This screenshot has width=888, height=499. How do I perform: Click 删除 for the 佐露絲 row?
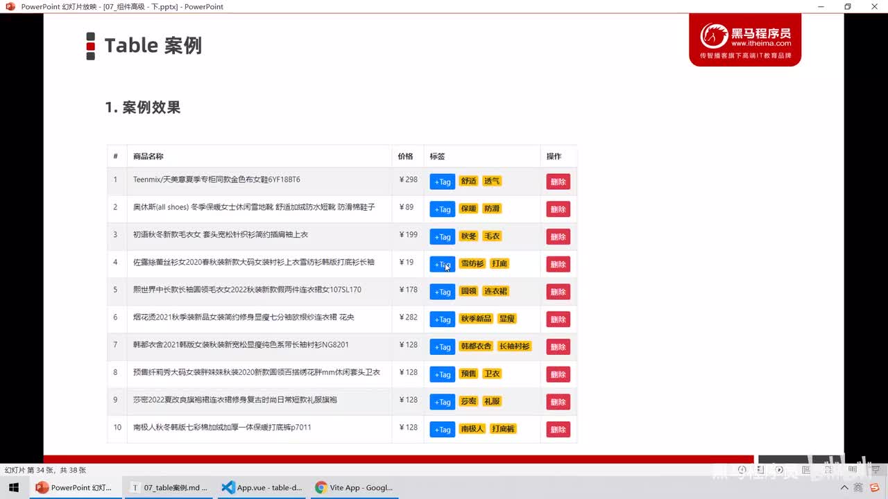(x=558, y=264)
